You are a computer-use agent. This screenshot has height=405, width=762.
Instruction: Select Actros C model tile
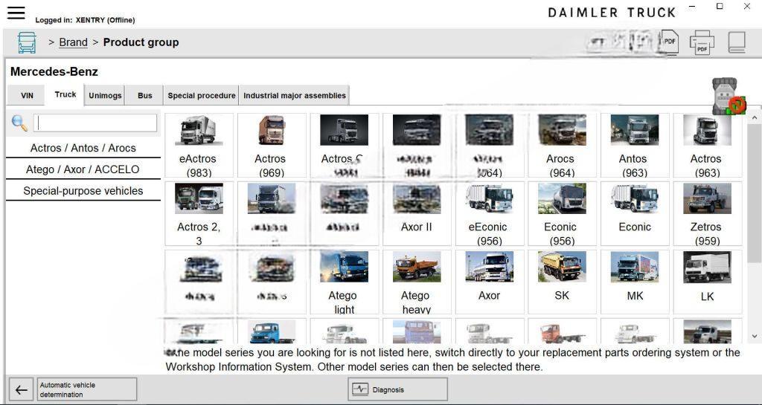click(344, 145)
